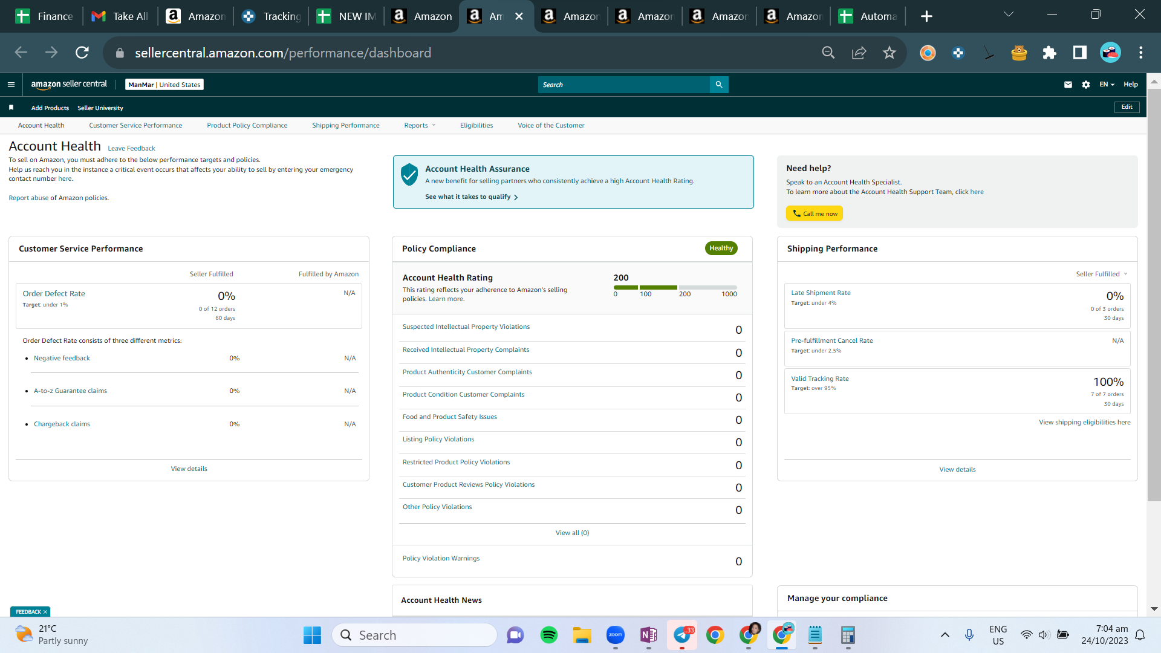Close the FEEDBACK tag

(45, 612)
